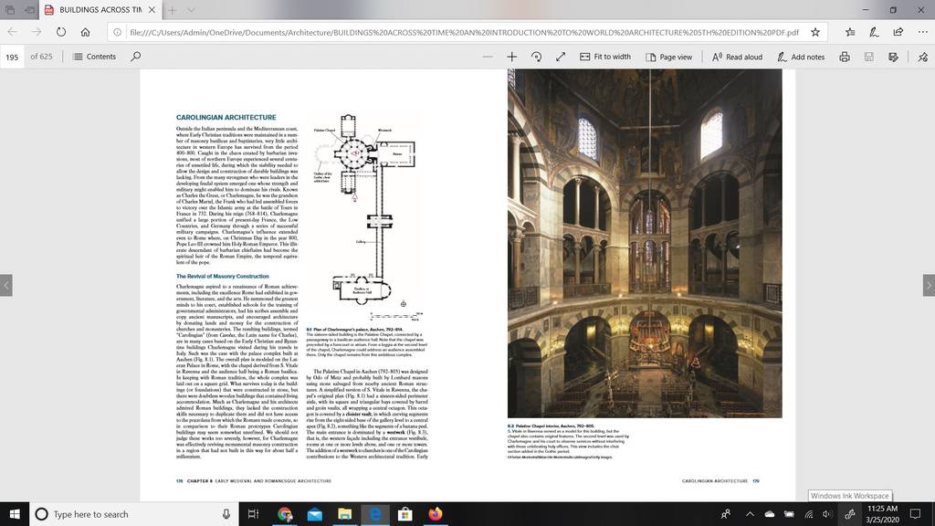
Task: Open Windows Ink Workspace
Action: click(x=850, y=514)
